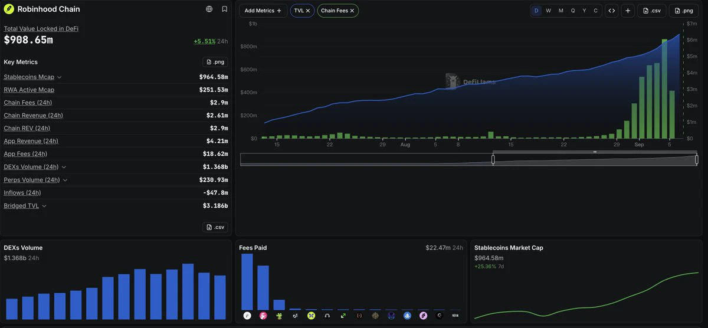The width and height of the screenshot is (708, 328).
Task: Bookmark Robinhood Chain with the bookmark icon
Action: [225, 9]
